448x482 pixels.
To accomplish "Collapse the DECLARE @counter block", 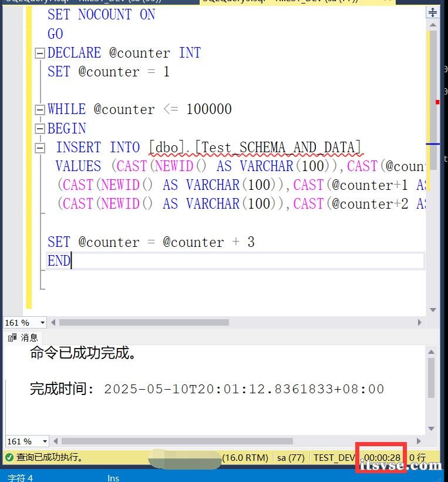I will coord(39,53).
